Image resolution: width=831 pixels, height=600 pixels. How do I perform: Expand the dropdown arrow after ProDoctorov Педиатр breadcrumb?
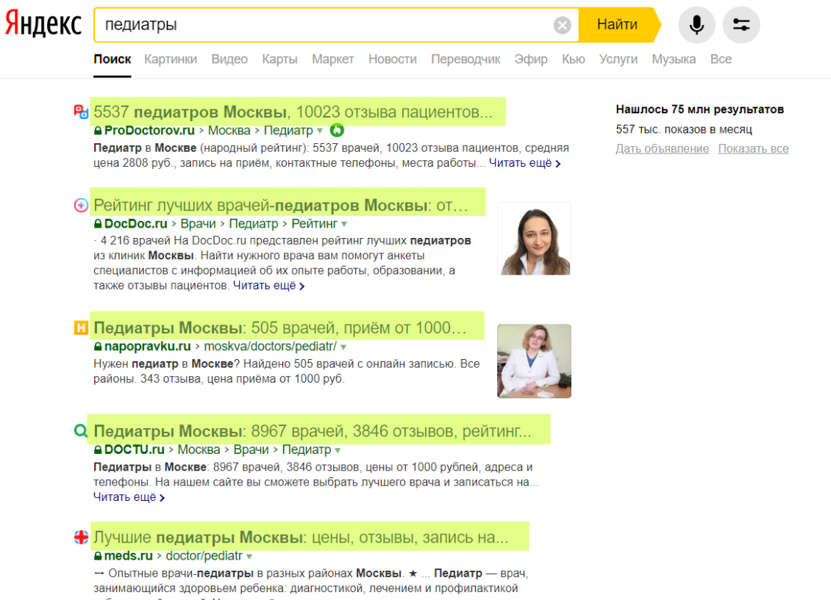[320, 131]
